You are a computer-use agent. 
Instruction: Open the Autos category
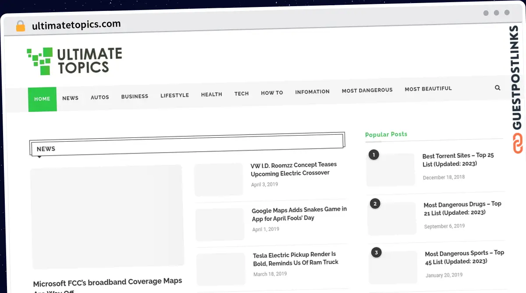pos(100,97)
